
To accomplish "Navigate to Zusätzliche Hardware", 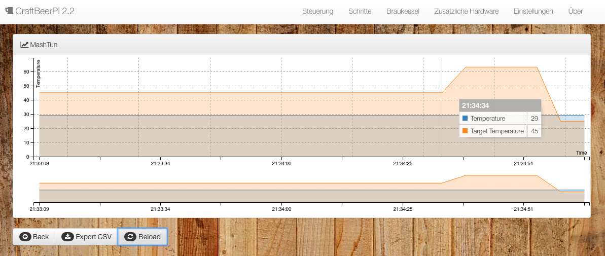I will coord(466,11).
